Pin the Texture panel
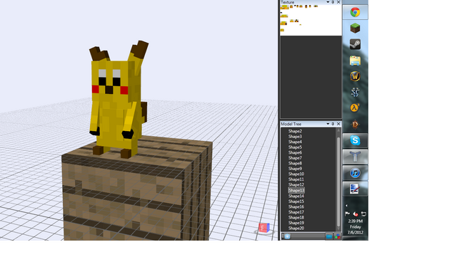Image resolution: width=457 pixels, height=257 pixels. coord(333,2)
